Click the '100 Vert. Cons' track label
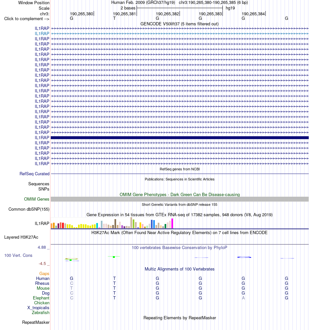Image resolution: width=309 pixels, height=330 pixels. [x=18, y=255]
